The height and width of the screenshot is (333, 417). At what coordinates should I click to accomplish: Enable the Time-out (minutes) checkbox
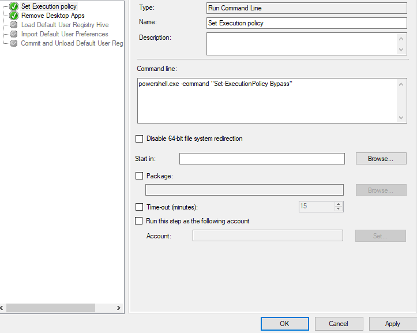139,207
